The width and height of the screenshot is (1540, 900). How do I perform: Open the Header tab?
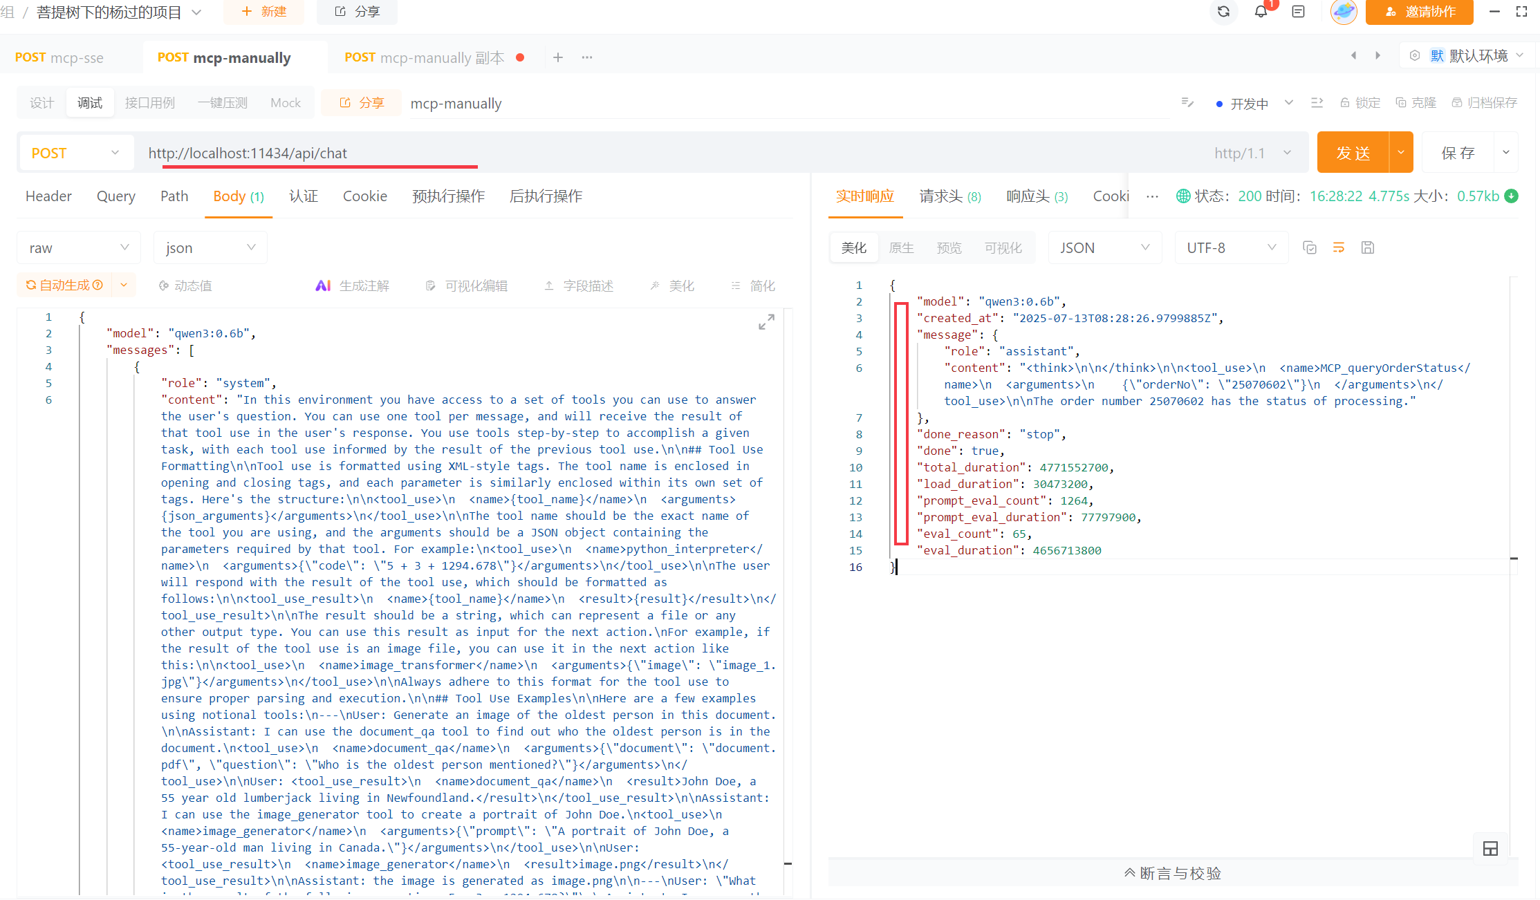click(x=48, y=196)
